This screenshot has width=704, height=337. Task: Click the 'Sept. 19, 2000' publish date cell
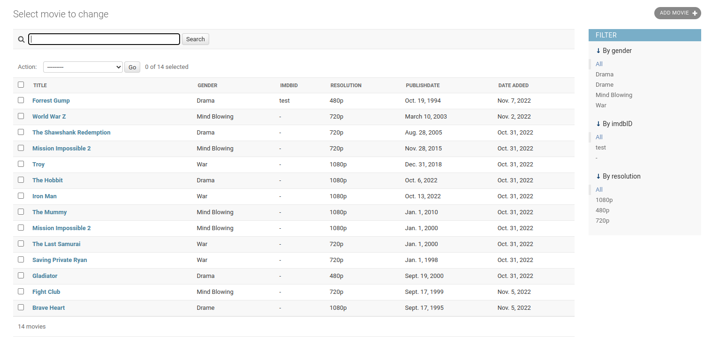(424, 276)
